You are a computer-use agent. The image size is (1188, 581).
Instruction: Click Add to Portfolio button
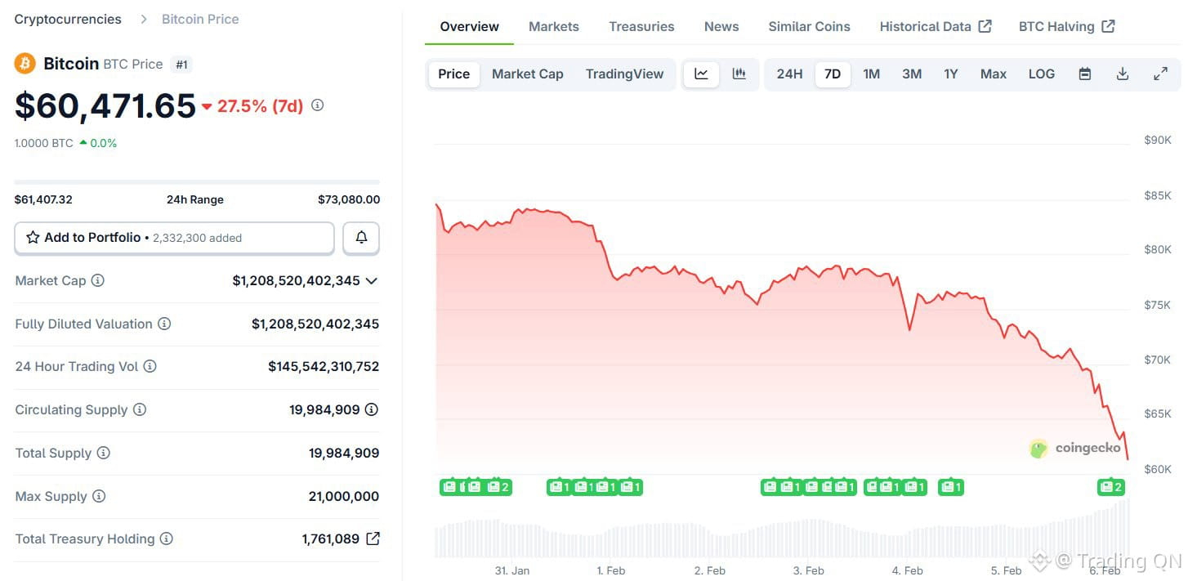pyautogui.click(x=174, y=238)
